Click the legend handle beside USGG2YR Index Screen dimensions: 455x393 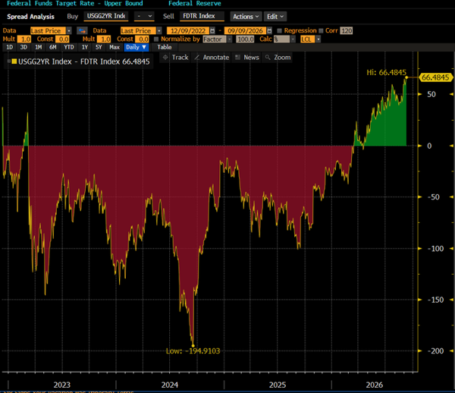9,61
